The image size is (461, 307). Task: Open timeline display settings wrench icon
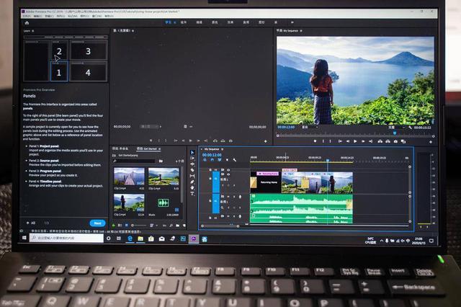pos(234,160)
